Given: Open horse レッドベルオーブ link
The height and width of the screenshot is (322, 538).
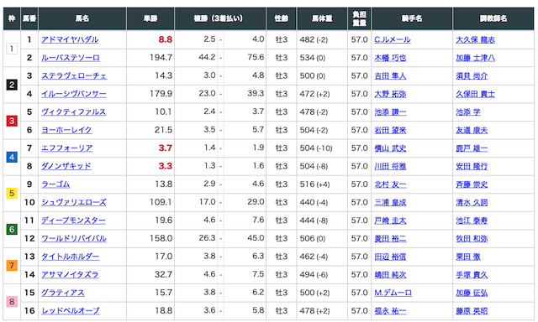Looking at the screenshot, I should click(71, 311).
